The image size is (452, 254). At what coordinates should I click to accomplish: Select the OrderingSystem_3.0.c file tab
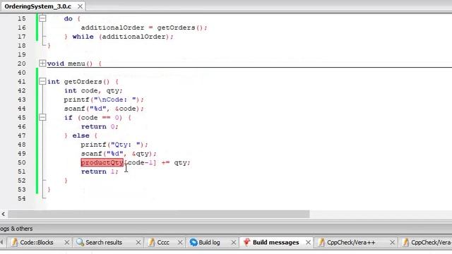pos(37,6)
